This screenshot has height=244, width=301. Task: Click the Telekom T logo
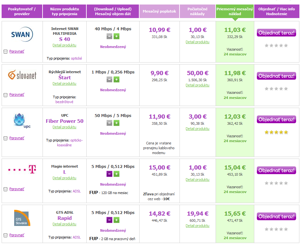pyautogui.click(x=22, y=169)
